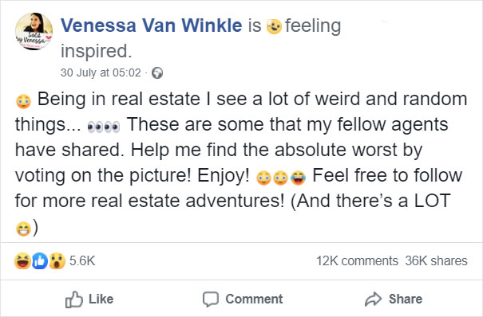This screenshot has width=483, height=317.
Task: Open the 12K comments link
Action: [x=358, y=260]
